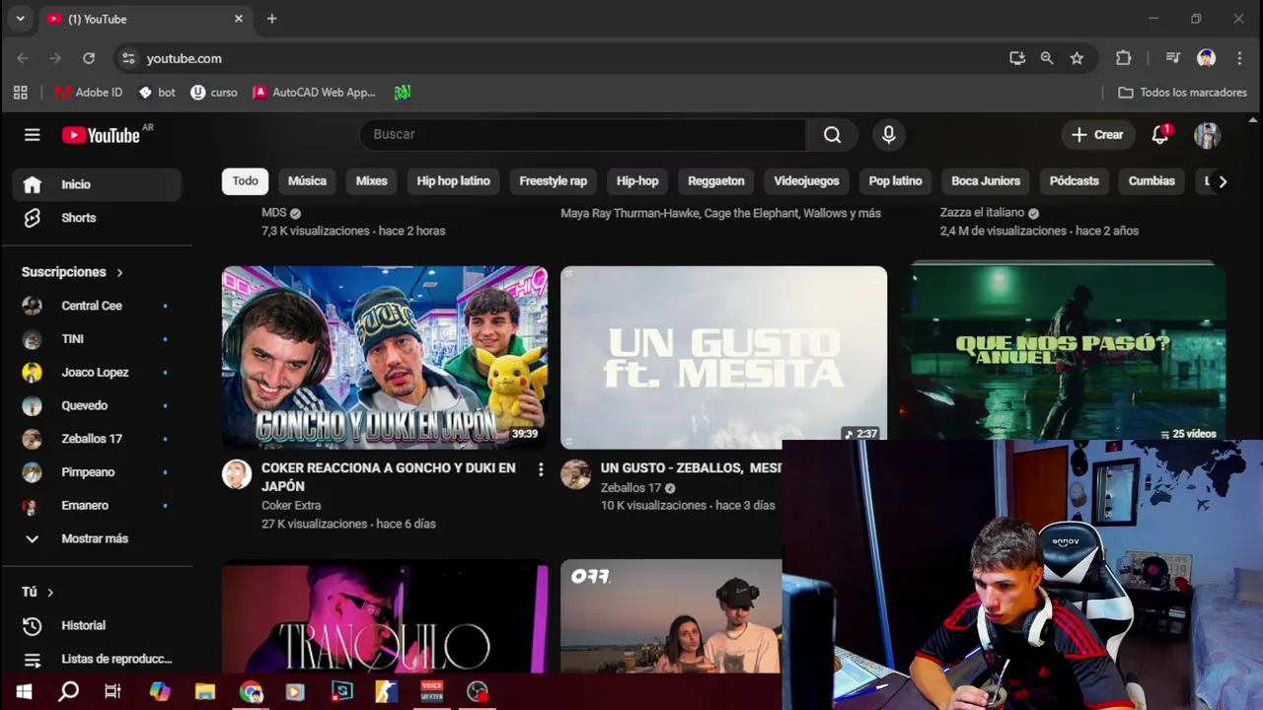This screenshot has height=710, width=1263.
Task: Open Todos los marcadores folder
Action: click(1182, 92)
